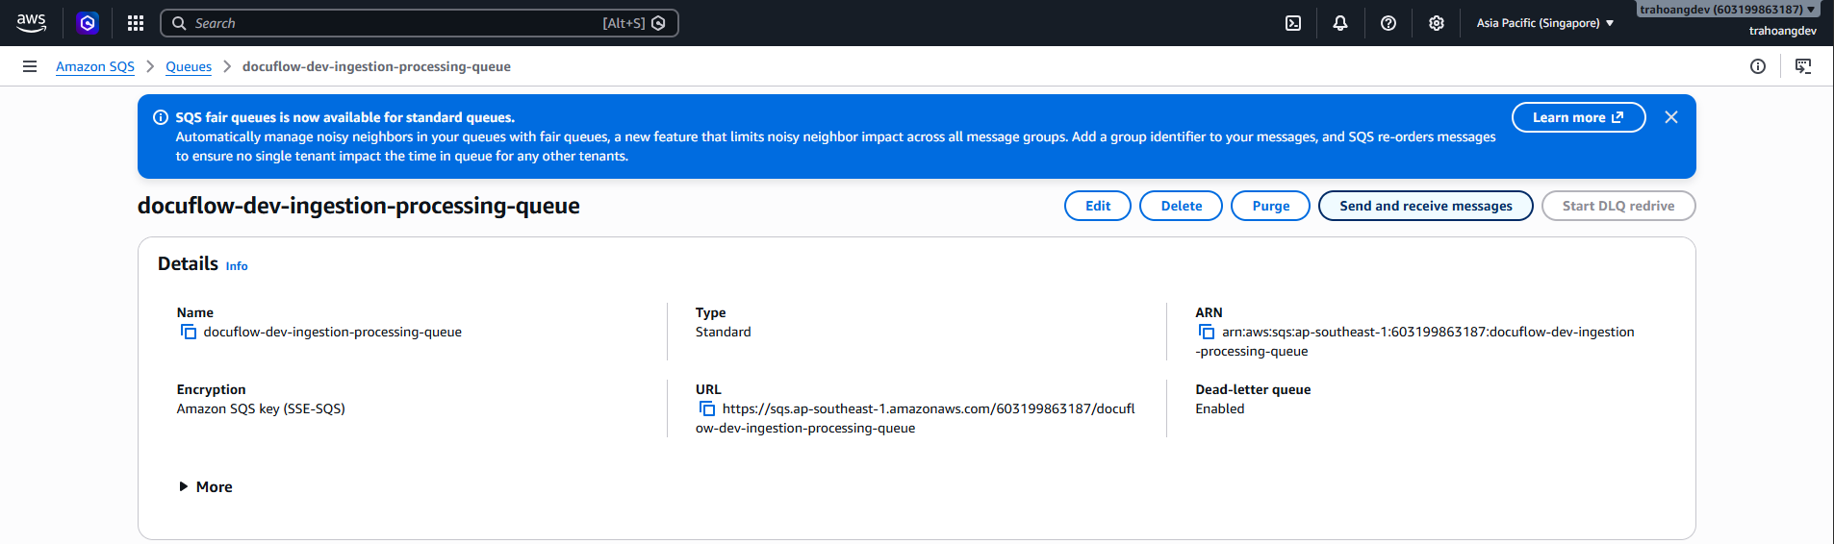
Task: Click the current queue name in breadcrumb
Action: [376, 66]
